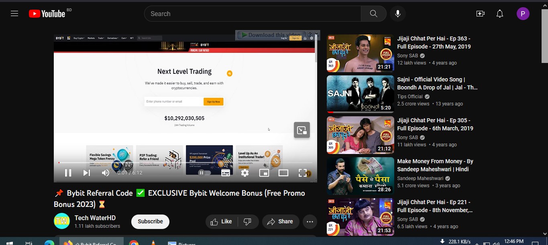Open the VLC icon in the taskbar
The image size is (548, 245).
tap(153, 243)
